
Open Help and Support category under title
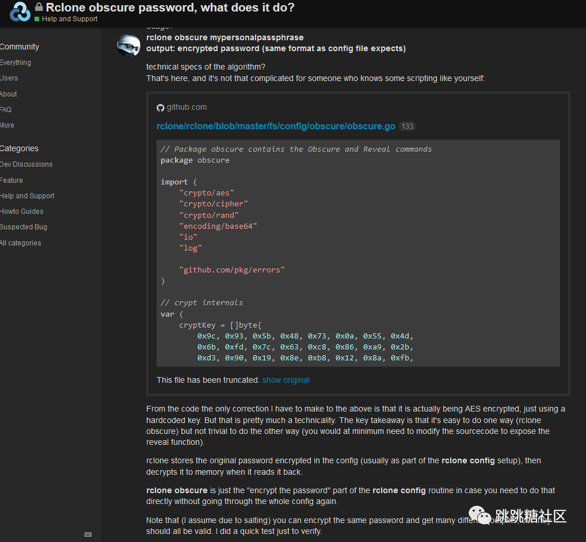click(x=70, y=19)
